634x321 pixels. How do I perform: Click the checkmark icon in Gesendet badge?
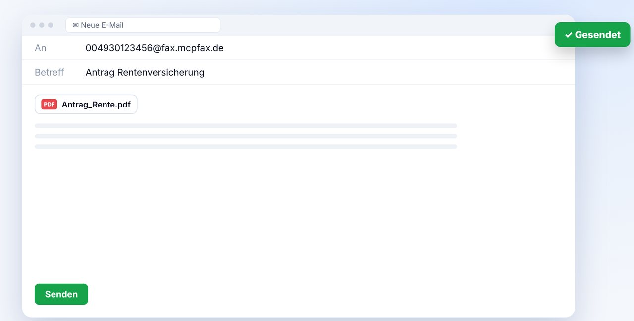(x=569, y=35)
